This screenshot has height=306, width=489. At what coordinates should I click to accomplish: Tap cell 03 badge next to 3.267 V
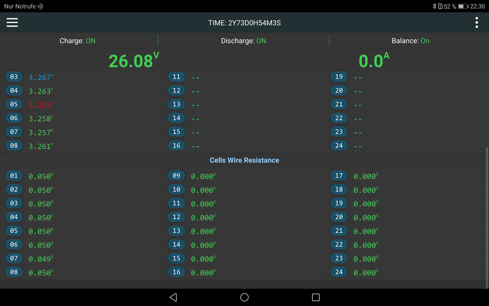coord(14,76)
